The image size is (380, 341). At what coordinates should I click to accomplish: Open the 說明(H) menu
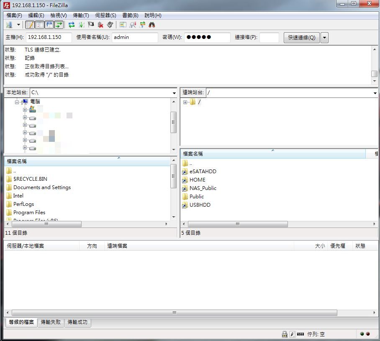pos(153,15)
